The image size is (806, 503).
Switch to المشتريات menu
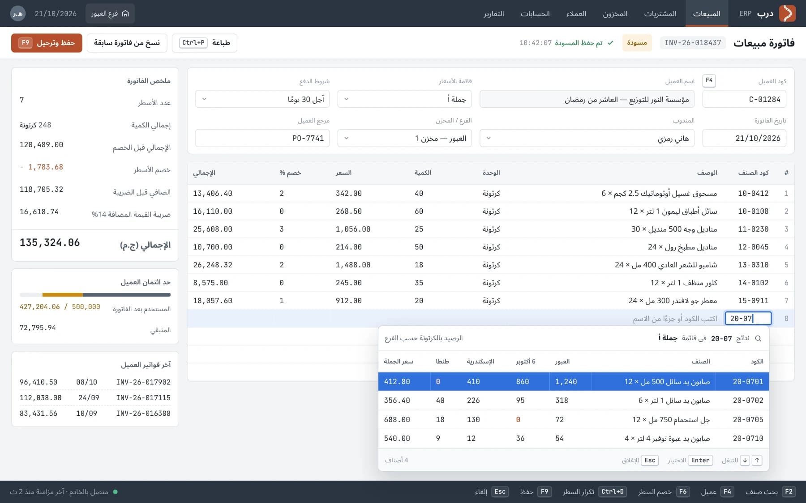coord(660,13)
